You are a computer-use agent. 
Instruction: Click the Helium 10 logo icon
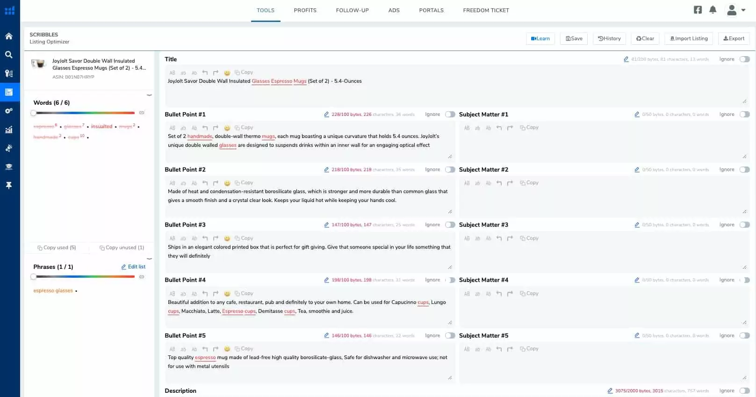point(10,10)
